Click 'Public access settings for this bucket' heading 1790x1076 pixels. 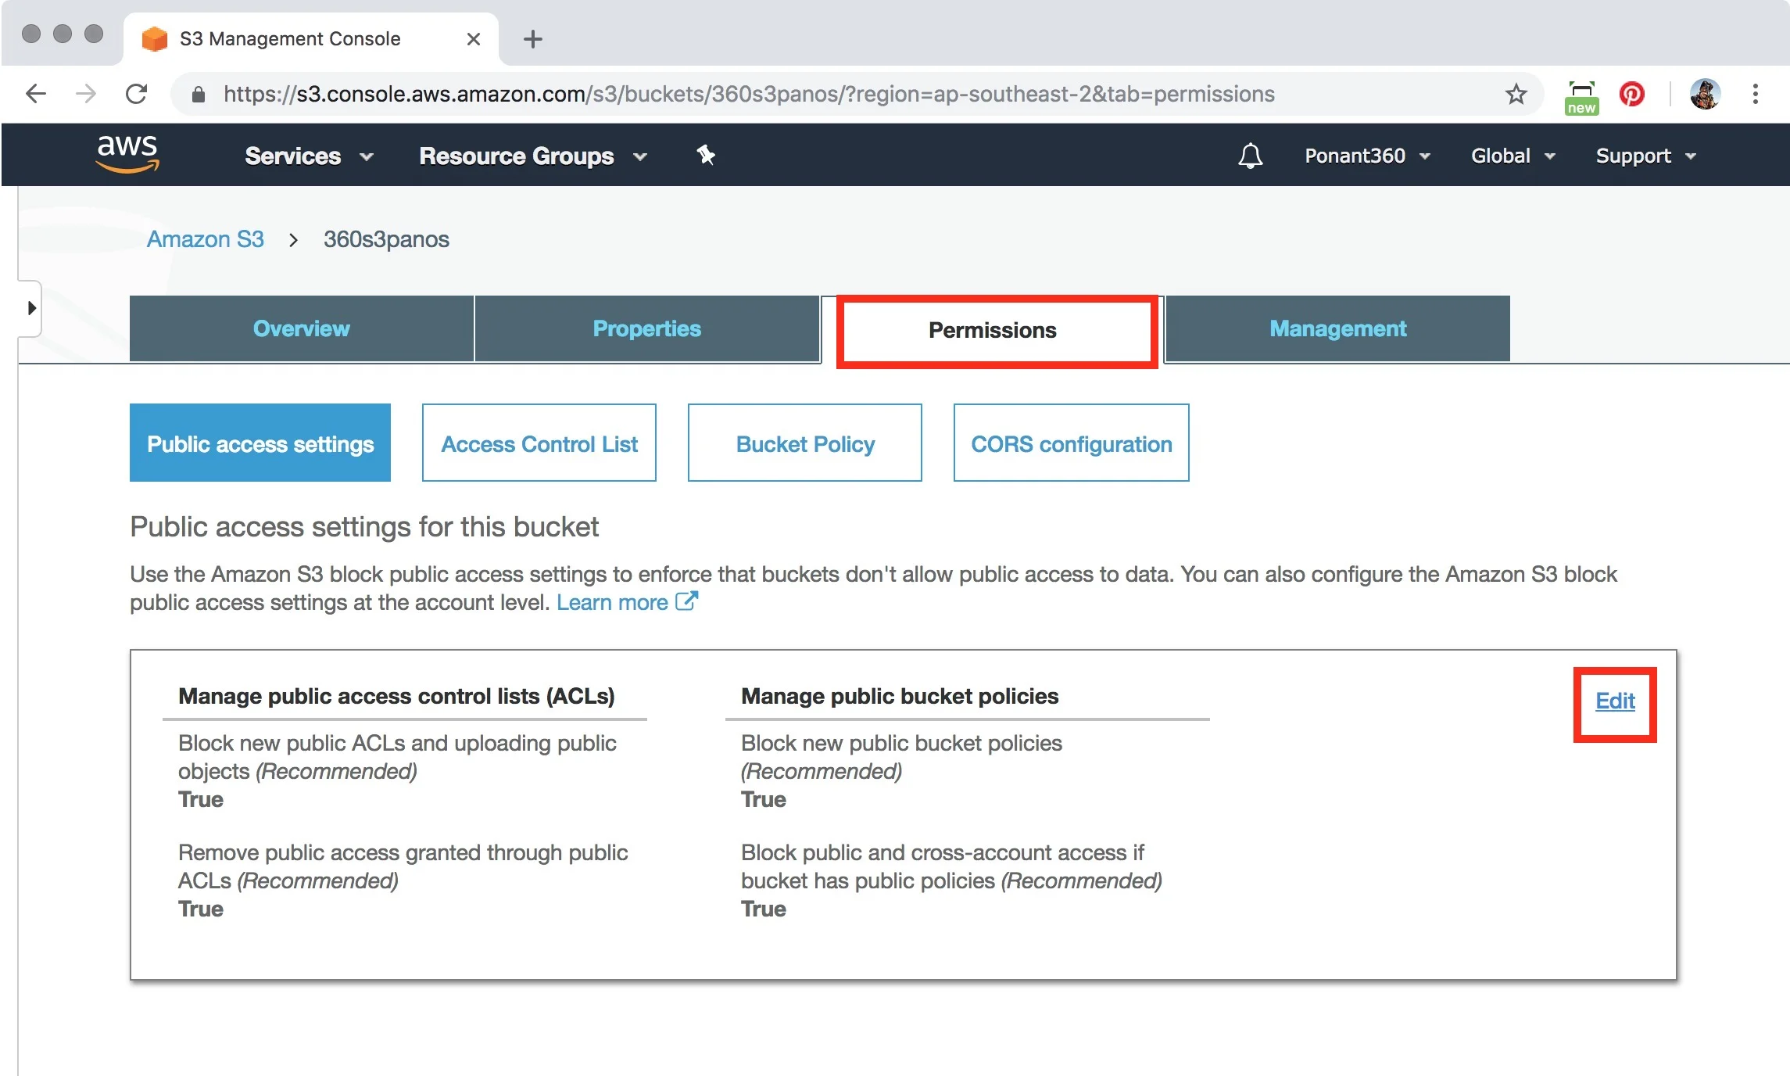(364, 527)
